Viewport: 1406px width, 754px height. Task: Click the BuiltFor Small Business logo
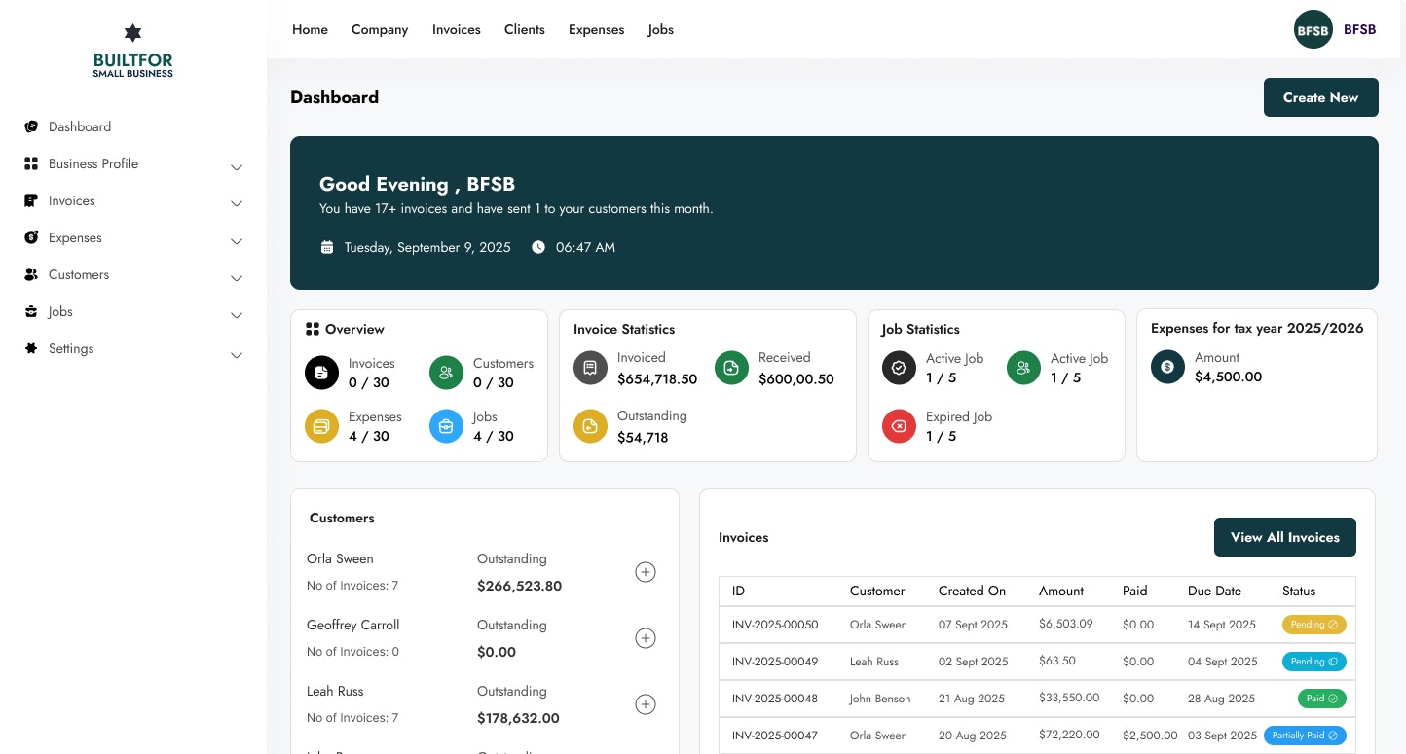[133, 51]
